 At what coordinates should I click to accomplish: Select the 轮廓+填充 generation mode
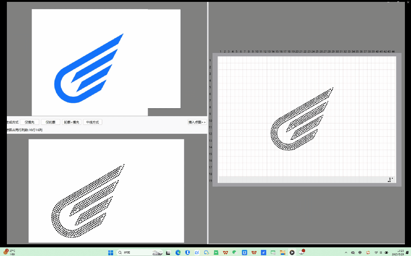(x=71, y=122)
